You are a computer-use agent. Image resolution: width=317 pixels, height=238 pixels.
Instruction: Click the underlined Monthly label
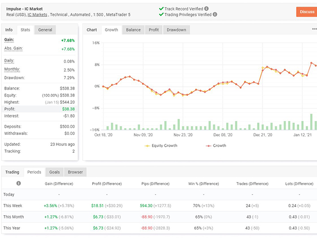12,69
